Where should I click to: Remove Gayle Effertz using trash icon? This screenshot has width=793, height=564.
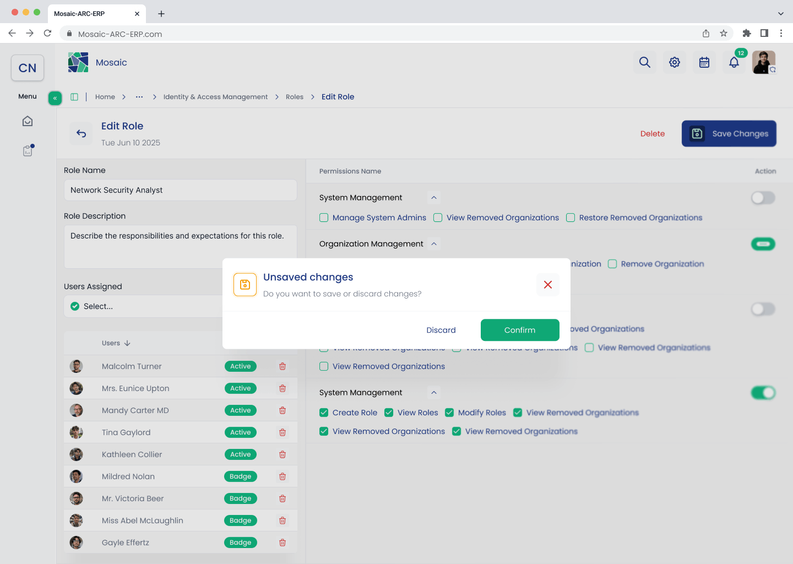pos(283,543)
